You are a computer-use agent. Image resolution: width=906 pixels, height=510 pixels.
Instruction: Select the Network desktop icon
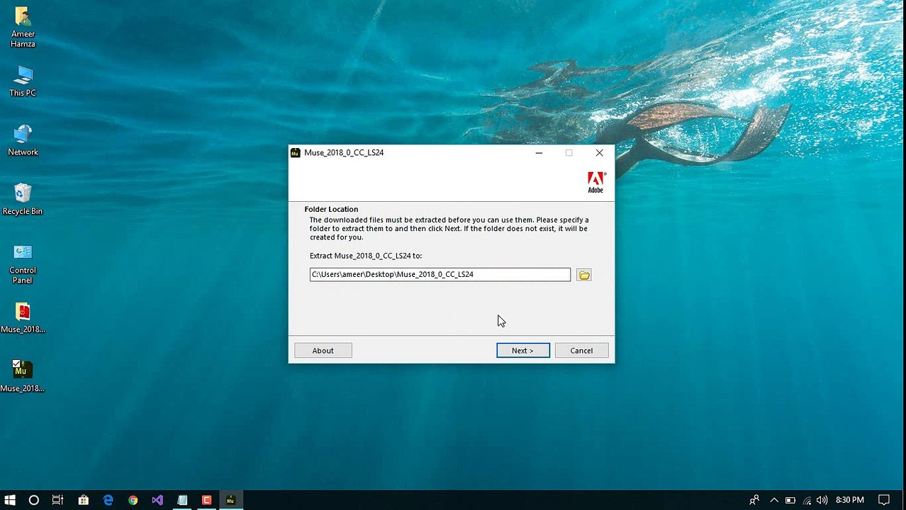pyautogui.click(x=23, y=140)
